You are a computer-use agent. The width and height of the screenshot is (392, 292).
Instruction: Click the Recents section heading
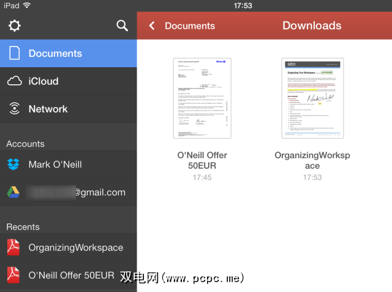coord(23,227)
